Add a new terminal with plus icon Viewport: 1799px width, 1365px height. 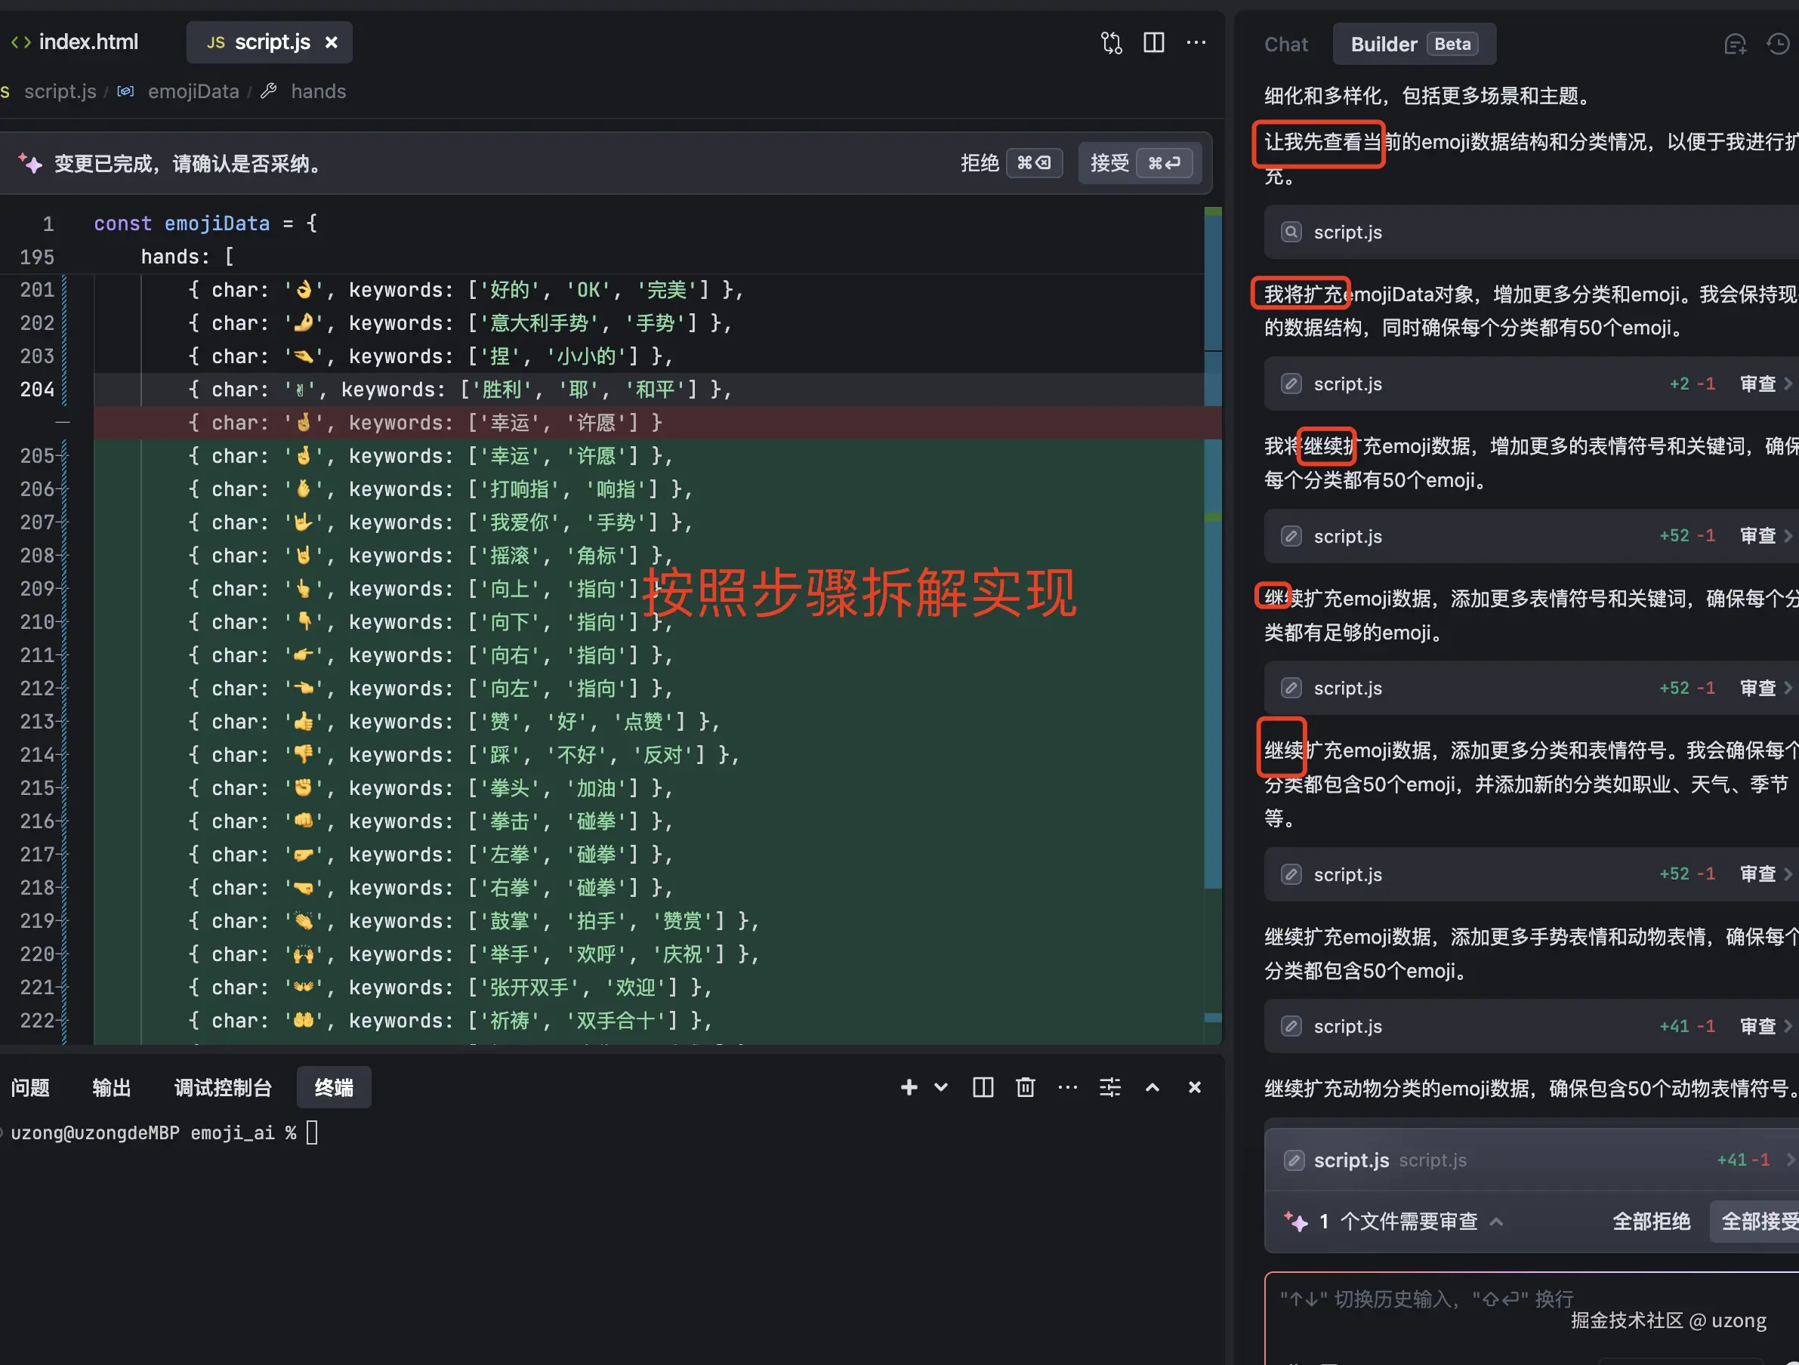[909, 1087]
